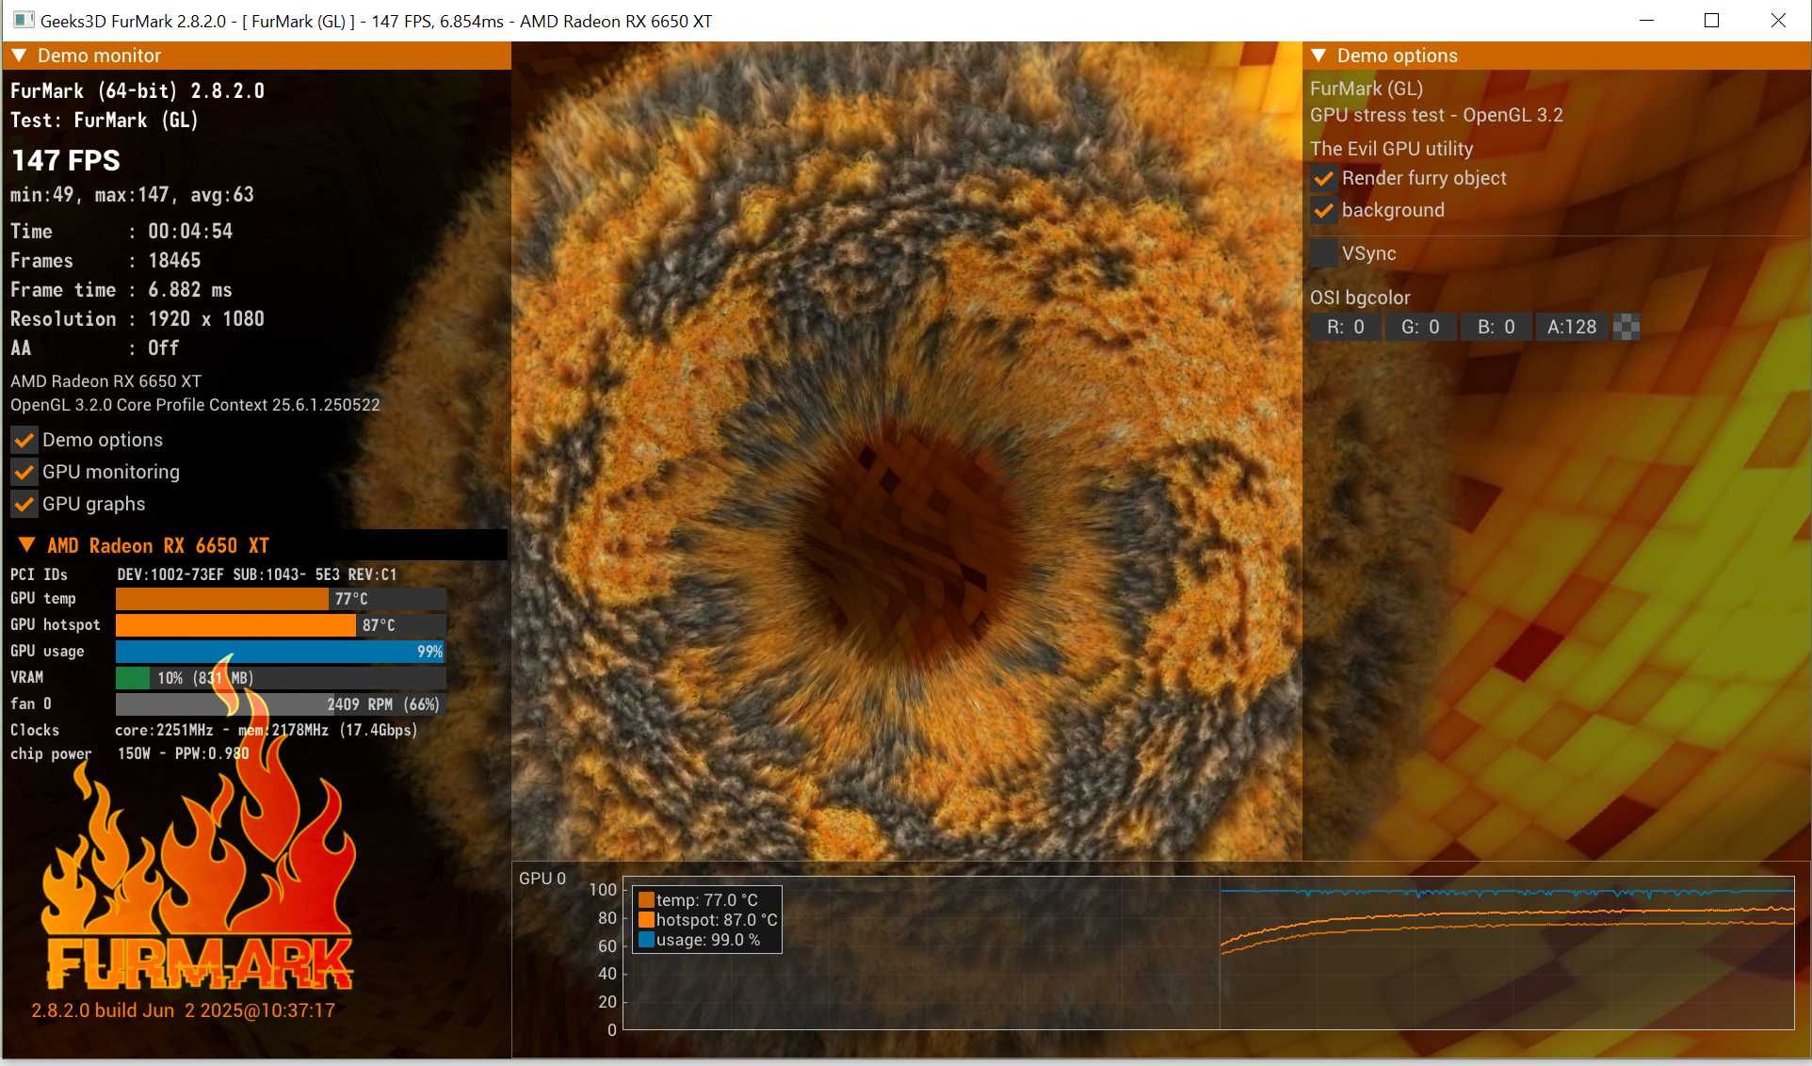Viewport: 1812px width, 1066px height.
Task: Click 'The Evil GPU utility' text
Action: click(x=1391, y=149)
